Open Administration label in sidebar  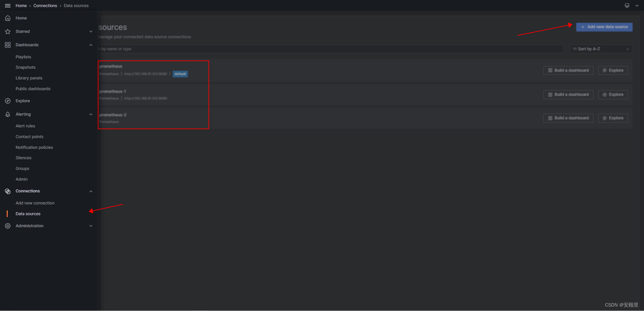pos(30,226)
